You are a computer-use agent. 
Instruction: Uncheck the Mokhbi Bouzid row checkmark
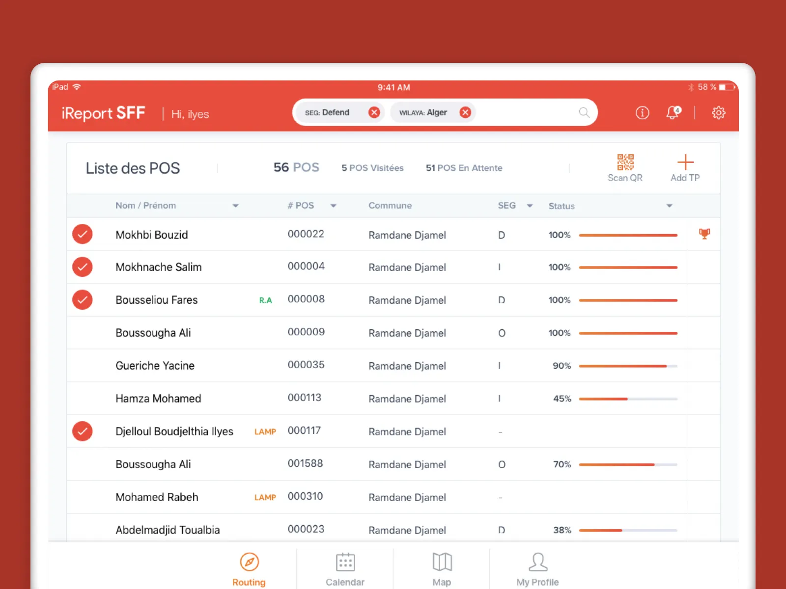tap(83, 234)
